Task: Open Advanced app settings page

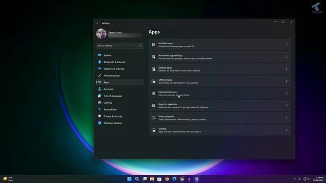Action: [220, 57]
